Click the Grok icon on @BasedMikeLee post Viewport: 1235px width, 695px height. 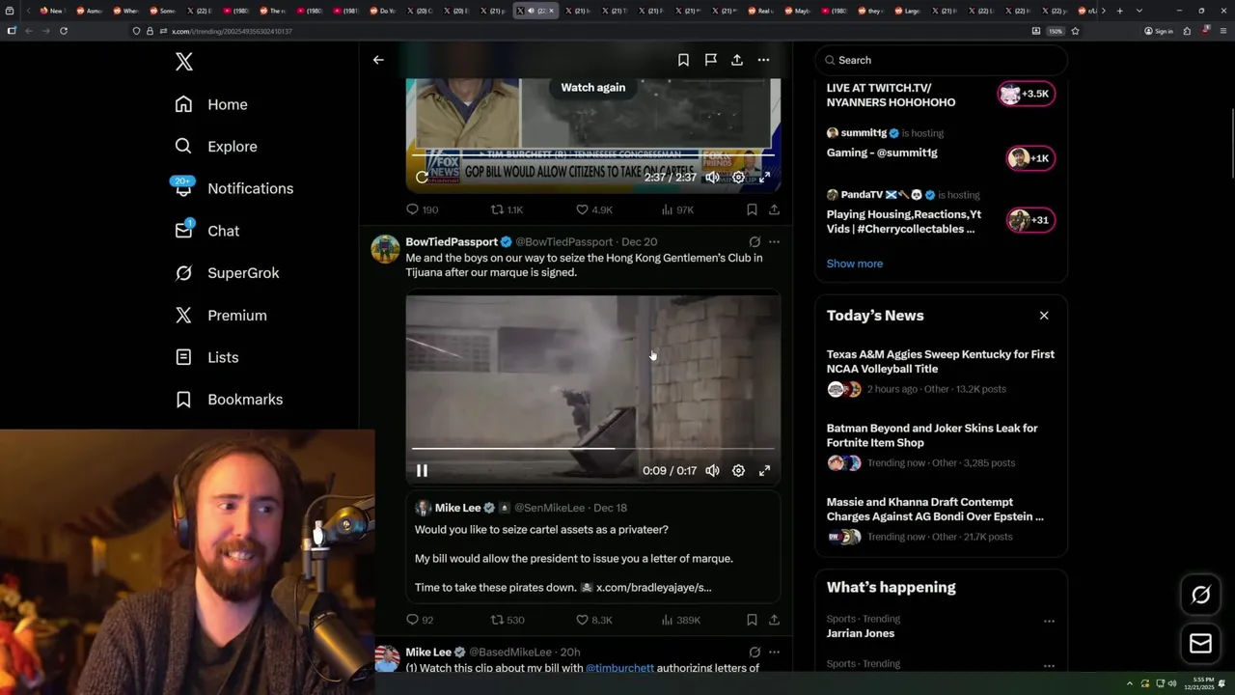tap(755, 653)
